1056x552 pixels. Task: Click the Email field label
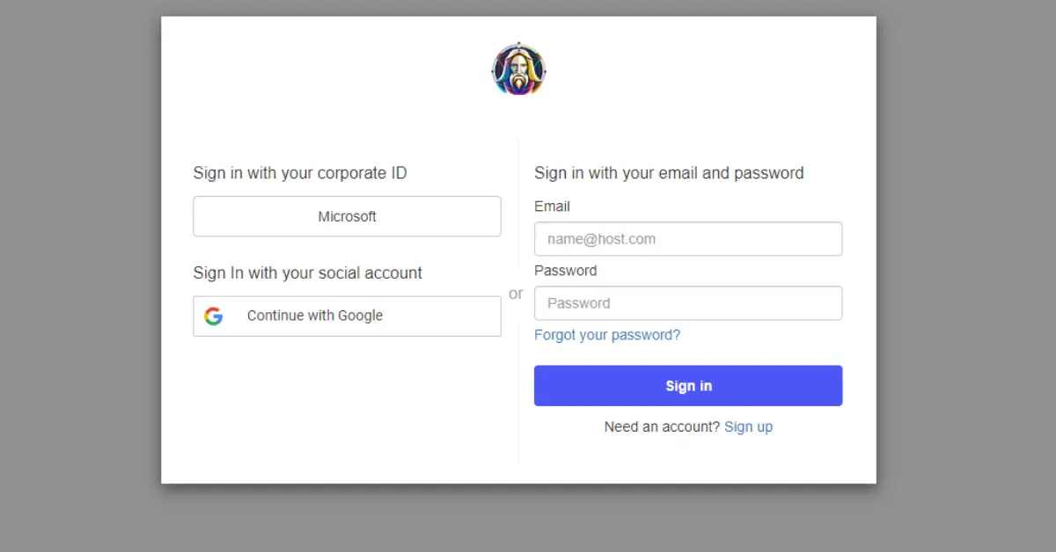pyautogui.click(x=552, y=207)
